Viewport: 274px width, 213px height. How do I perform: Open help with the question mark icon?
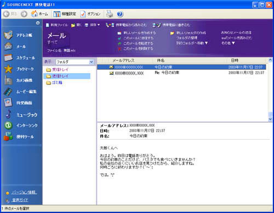(120, 14)
